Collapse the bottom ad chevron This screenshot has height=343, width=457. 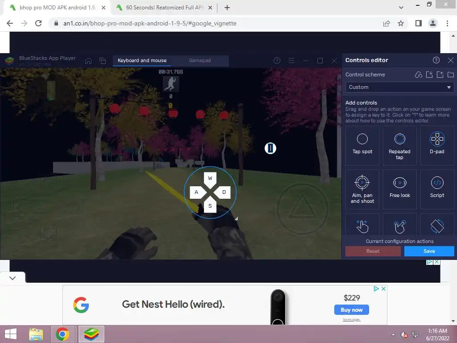[x=12, y=278]
